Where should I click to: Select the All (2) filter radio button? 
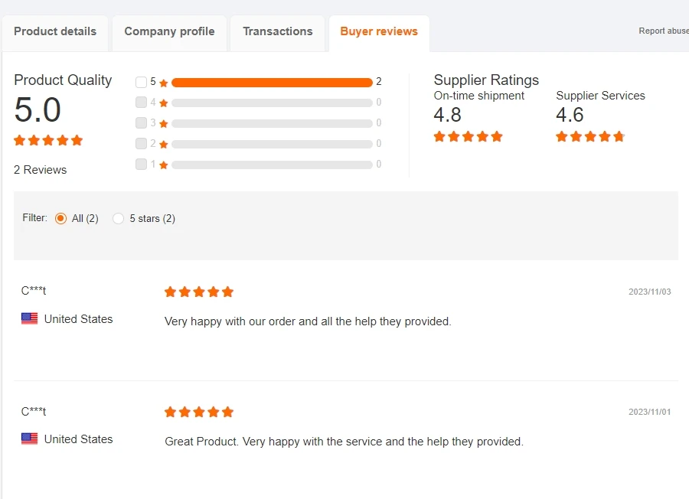pos(61,218)
